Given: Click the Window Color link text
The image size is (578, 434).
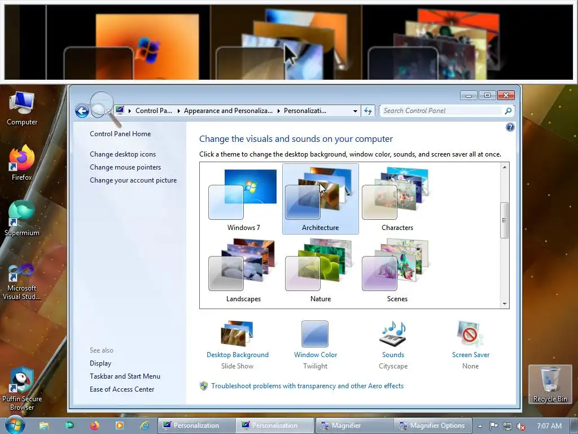Looking at the screenshot, I should pyautogui.click(x=315, y=355).
